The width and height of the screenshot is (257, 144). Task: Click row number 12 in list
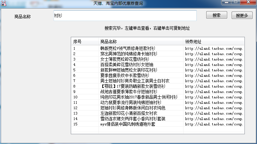[x=76, y=108]
